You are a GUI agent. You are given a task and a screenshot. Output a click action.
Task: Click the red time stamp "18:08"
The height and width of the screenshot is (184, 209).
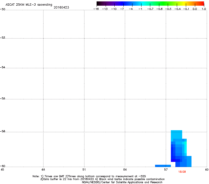point(182,172)
